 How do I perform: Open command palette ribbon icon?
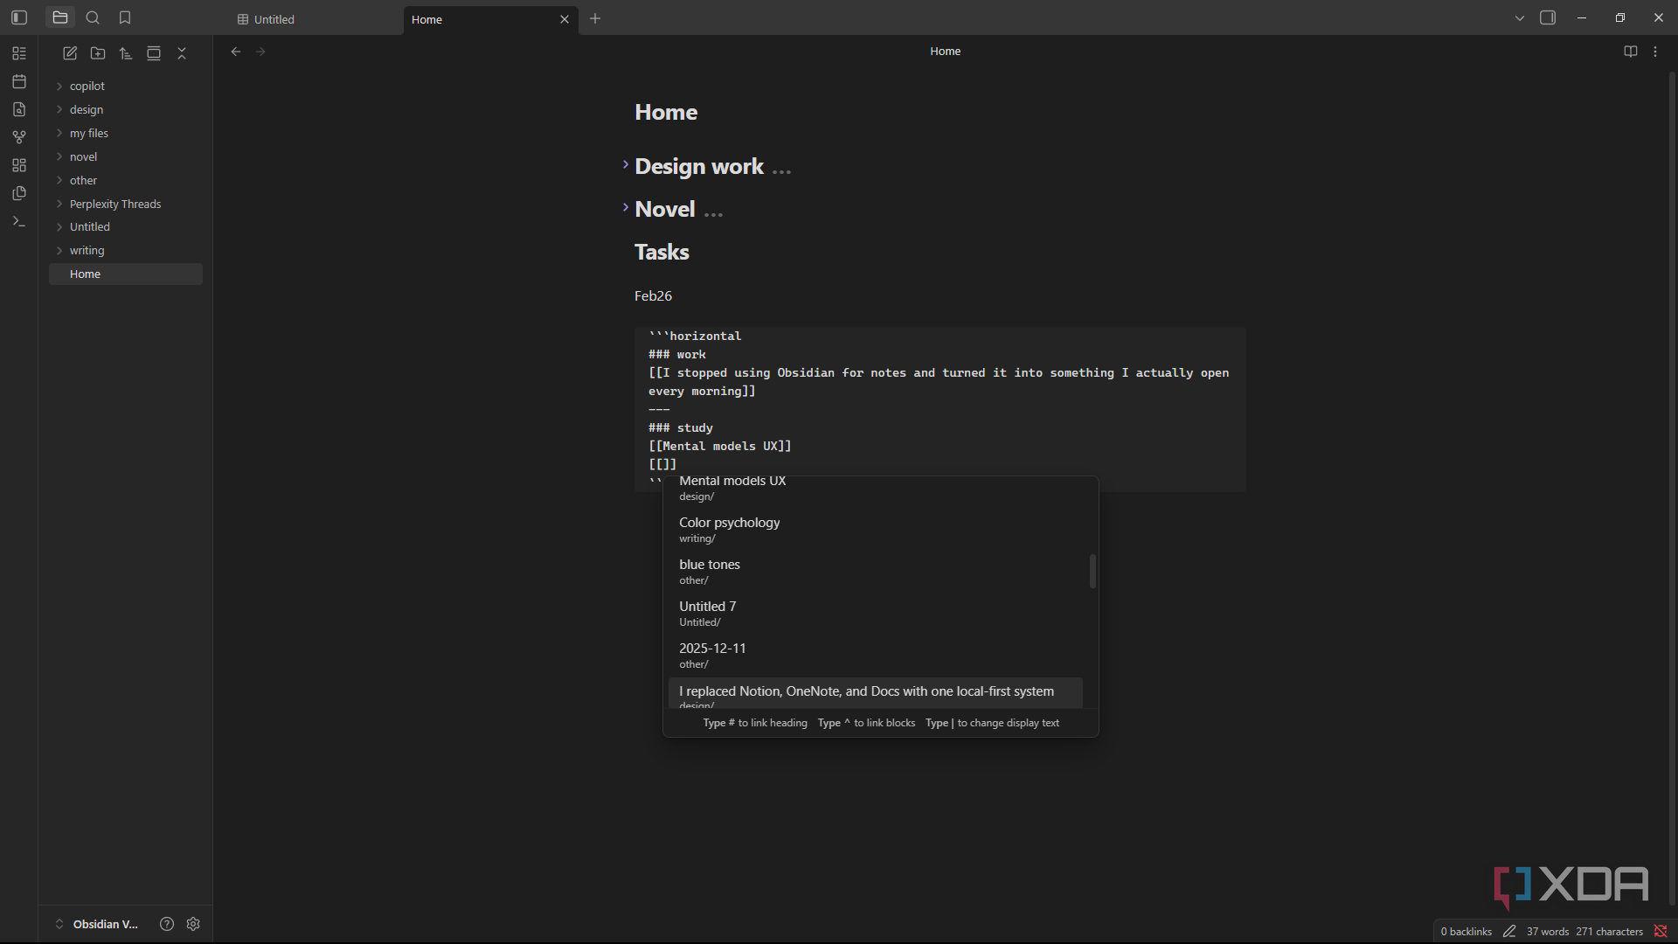(19, 221)
